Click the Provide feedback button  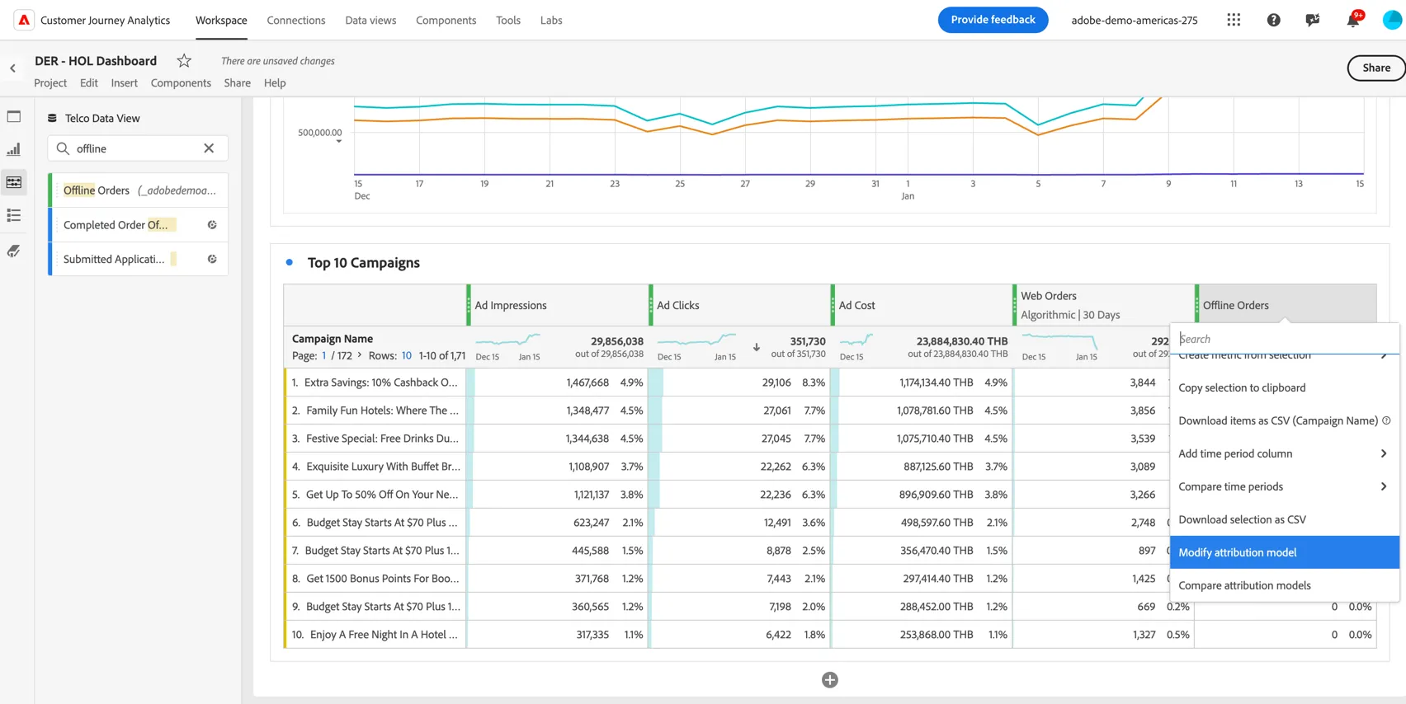coord(993,20)
